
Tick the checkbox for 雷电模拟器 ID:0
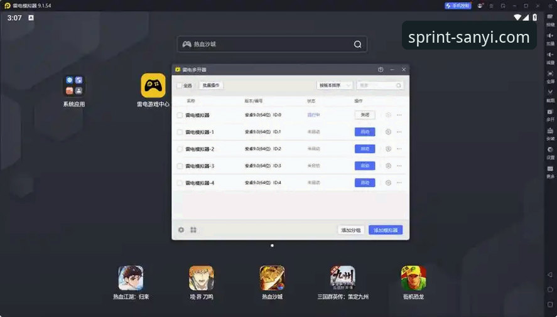point(180,115)
